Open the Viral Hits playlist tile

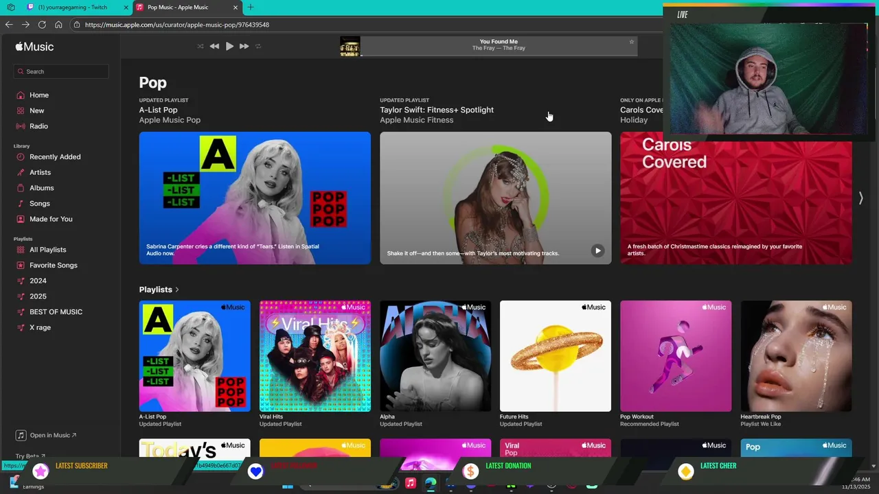(315, 356)
